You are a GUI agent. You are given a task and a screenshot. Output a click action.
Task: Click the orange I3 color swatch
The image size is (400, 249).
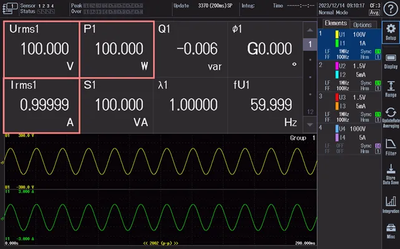pos(336,106)
